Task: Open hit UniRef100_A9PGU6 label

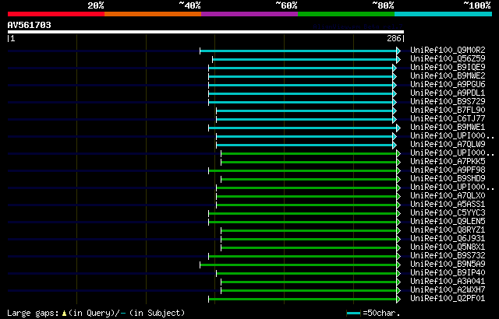Action: [x=448, y=85]
